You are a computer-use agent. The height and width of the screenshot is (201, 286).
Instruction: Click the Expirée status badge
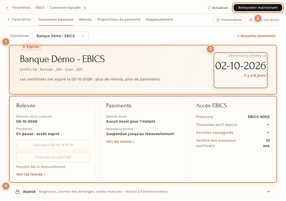click(x=31, y=47)
